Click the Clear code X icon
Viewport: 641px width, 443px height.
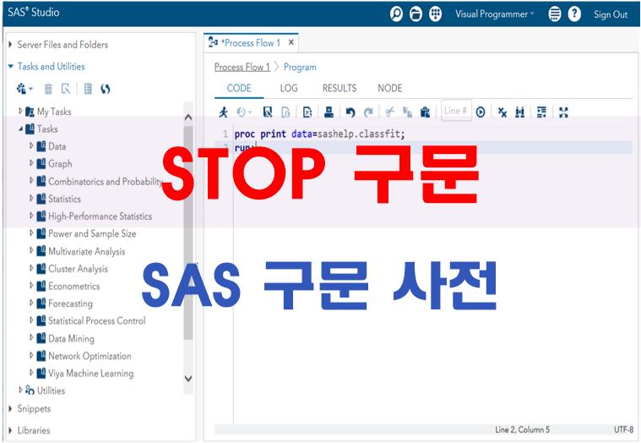502,112
